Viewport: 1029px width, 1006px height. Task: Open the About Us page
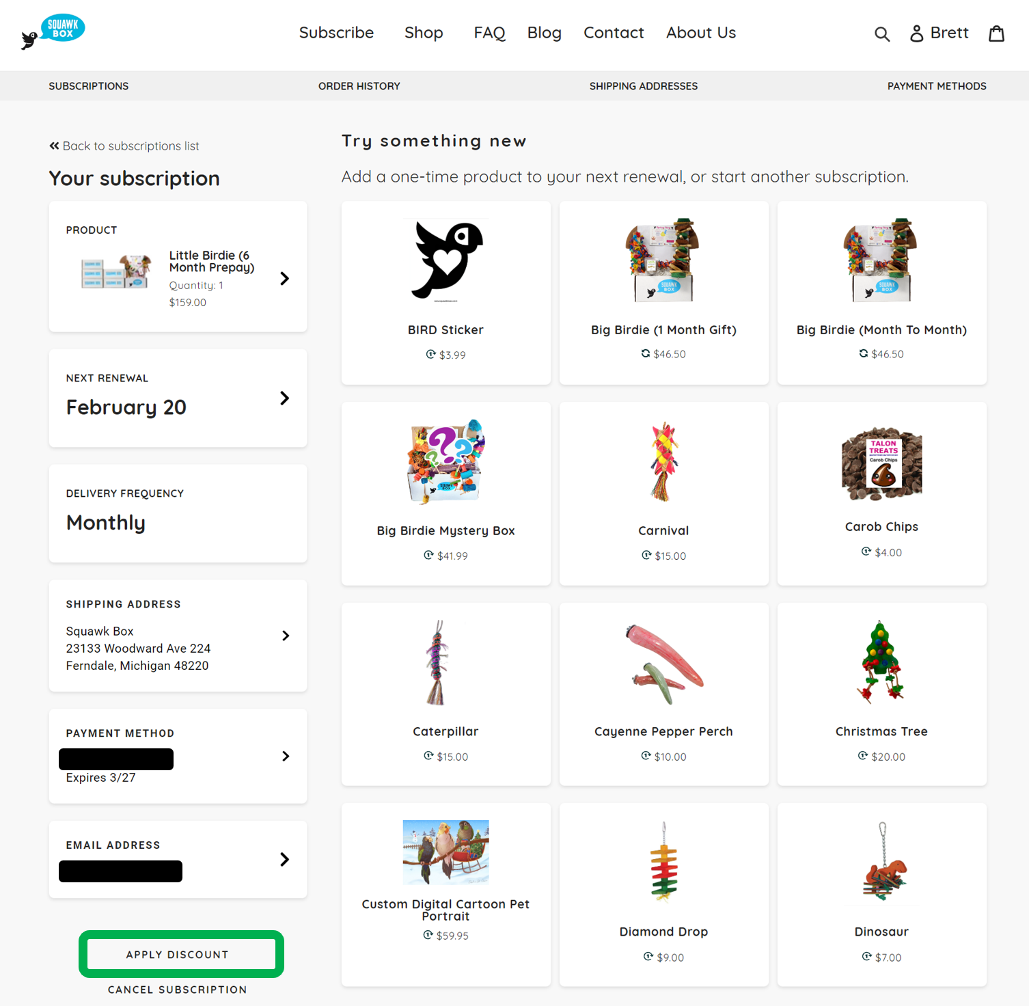tap(701, 33)
